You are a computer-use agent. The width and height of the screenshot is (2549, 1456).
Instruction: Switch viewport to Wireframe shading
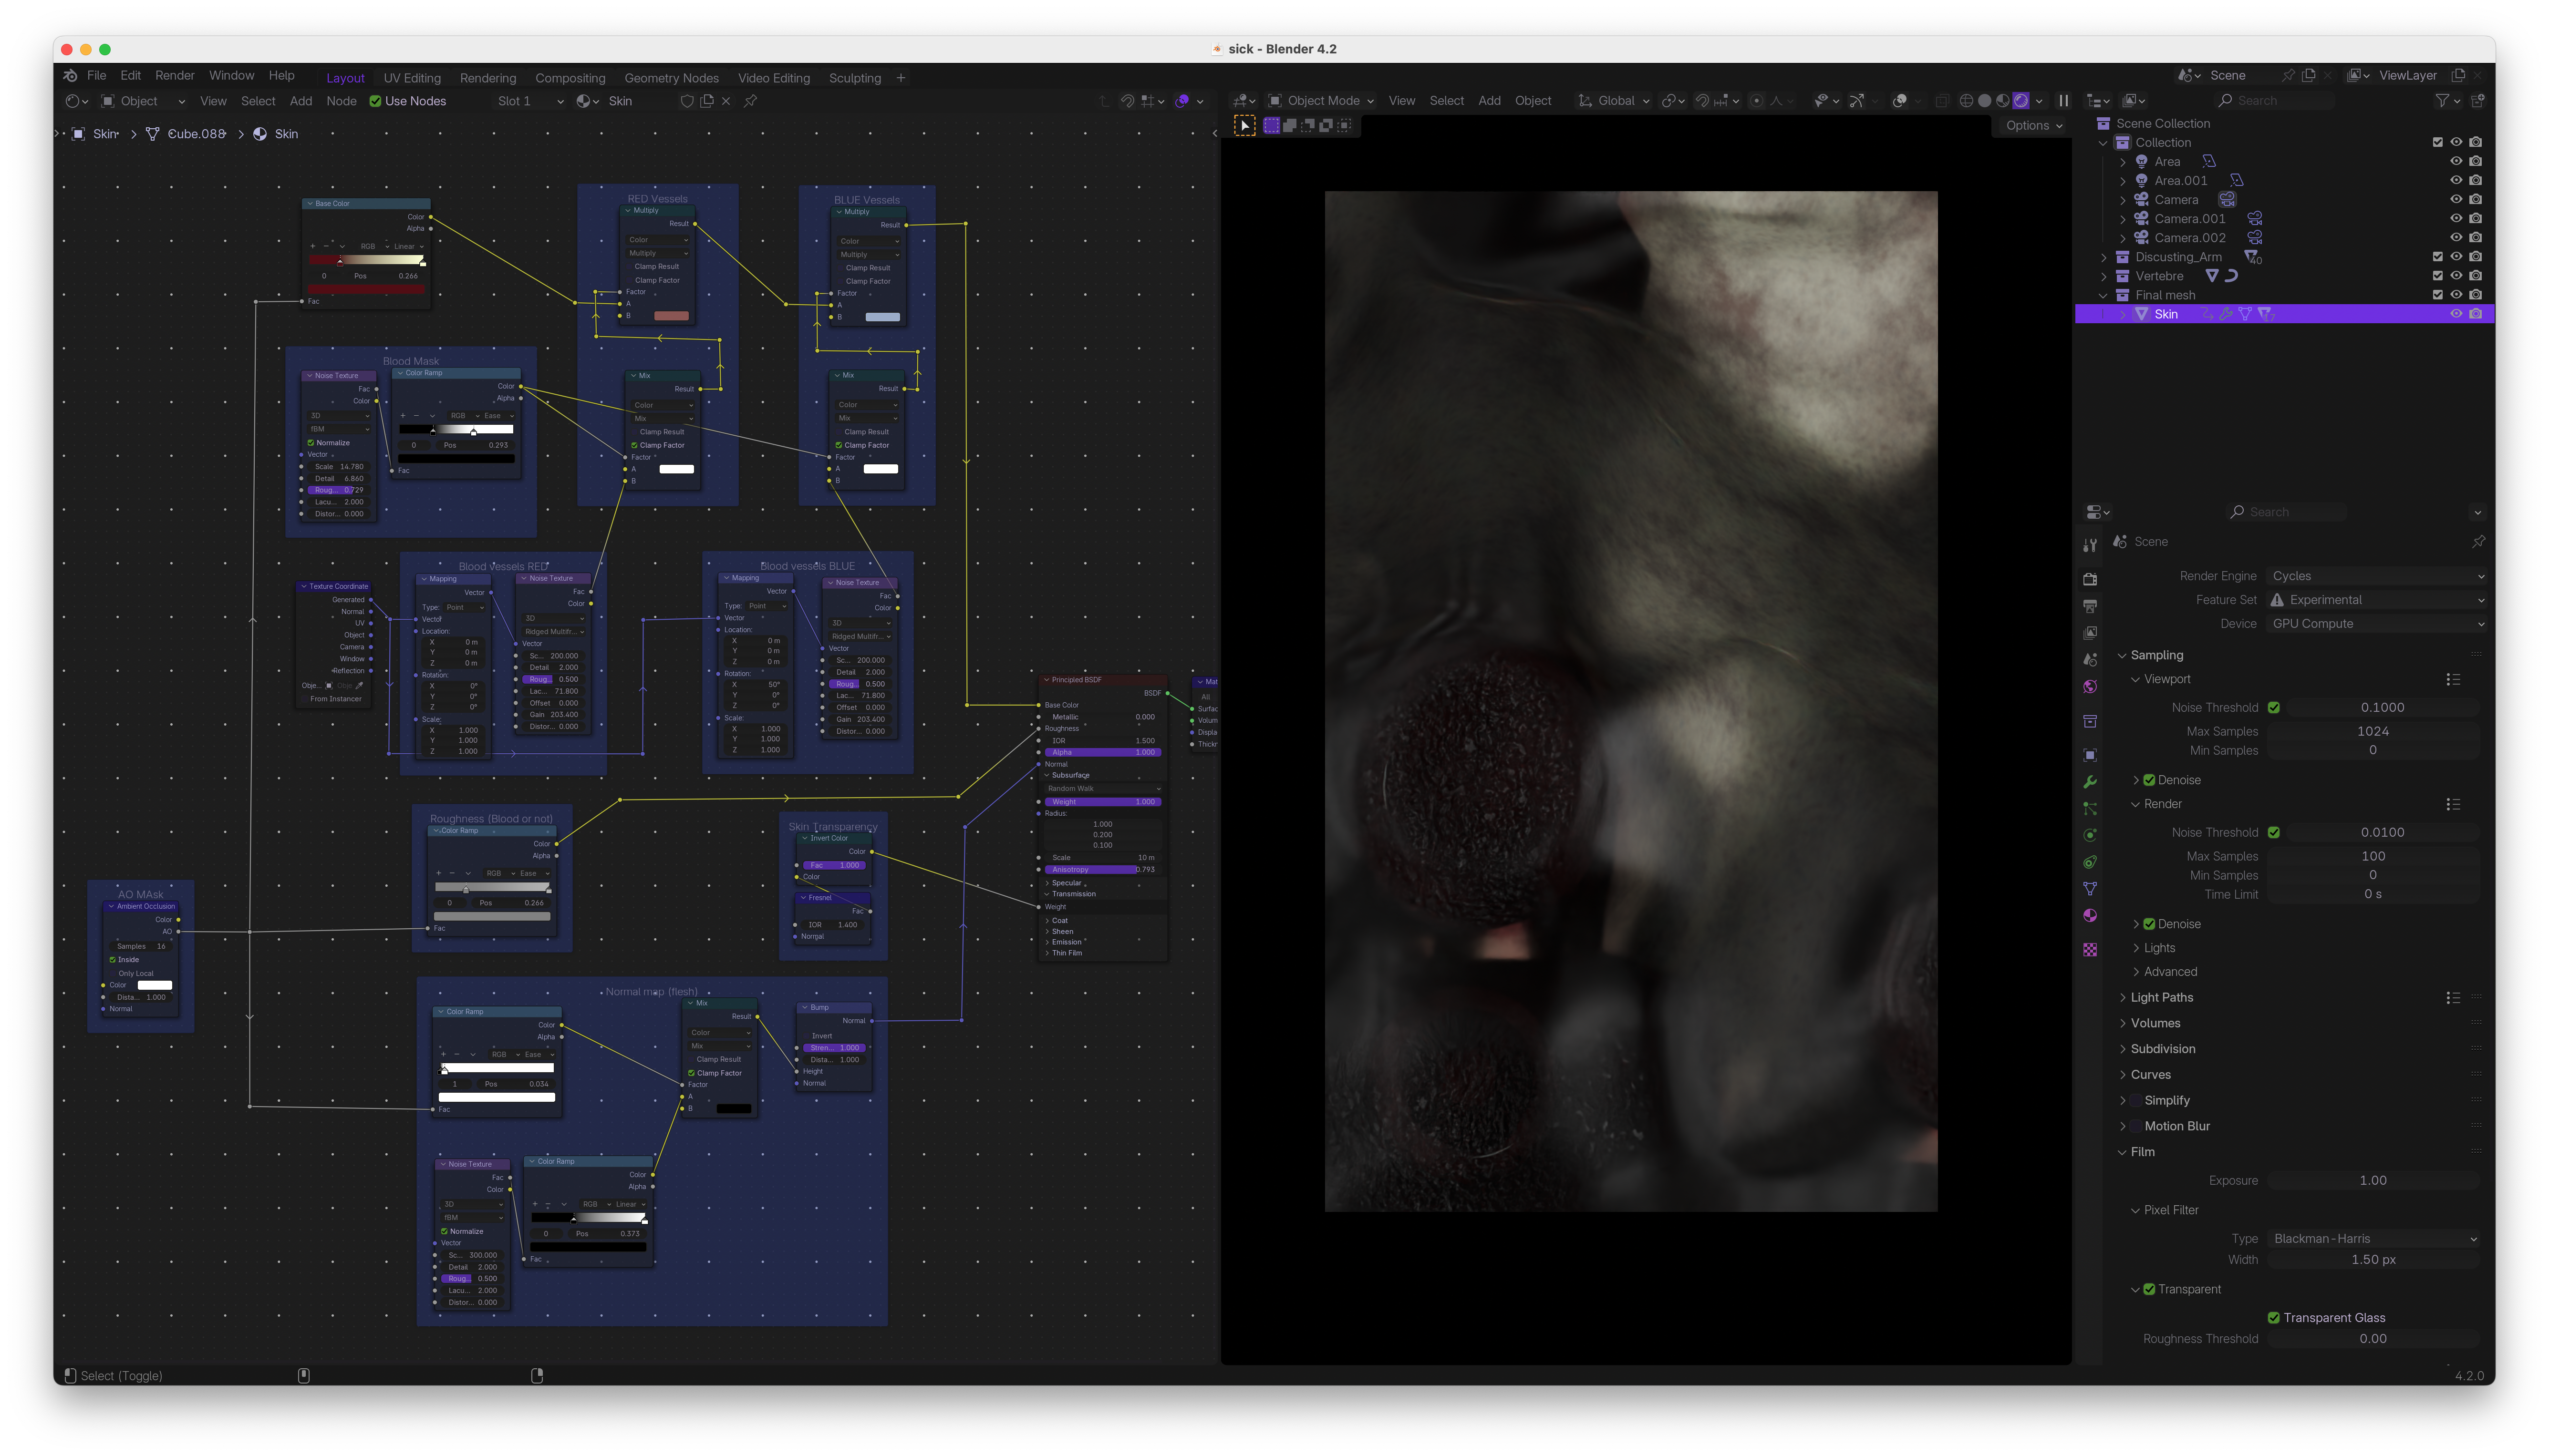pyautogui.click(x=1966, y=101)
